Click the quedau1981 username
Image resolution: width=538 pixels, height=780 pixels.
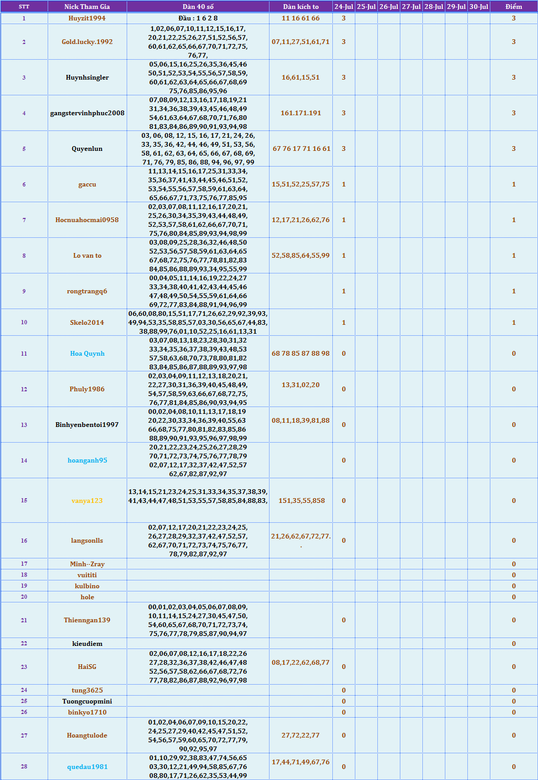pyautogui.click(x=87, y=767)
